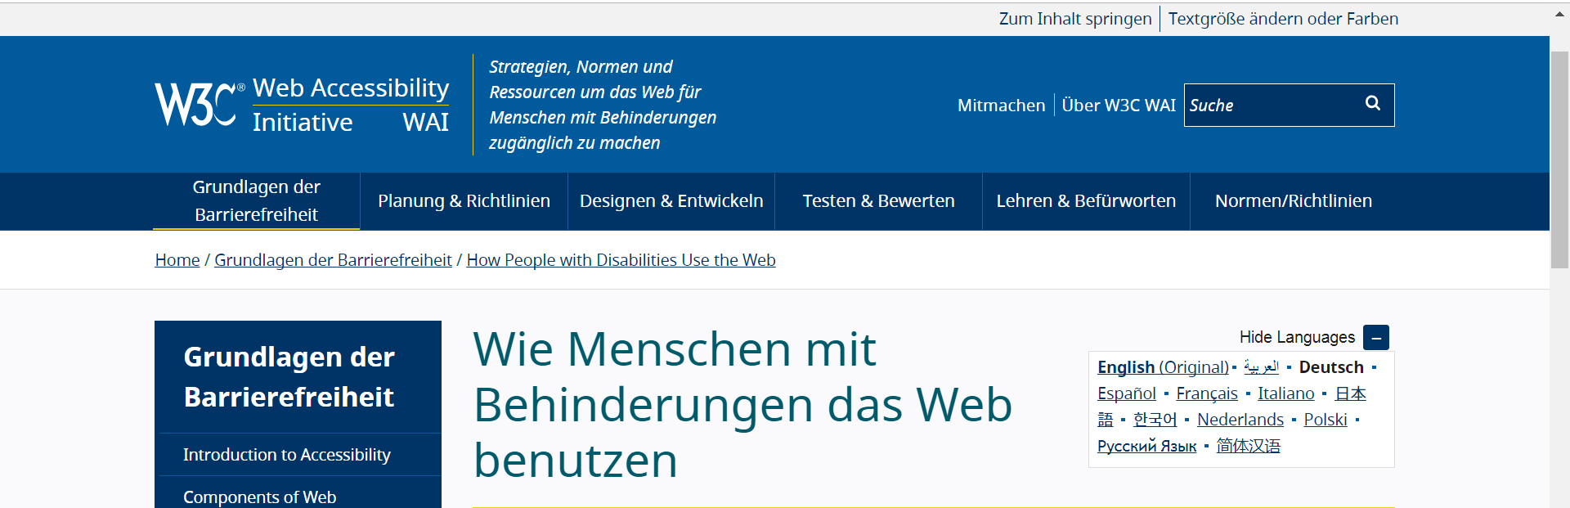The height and width of the screenshot is (508, 1570).
Task: Go to Home in the breadcrumb
Action: (x=177, y=260)
